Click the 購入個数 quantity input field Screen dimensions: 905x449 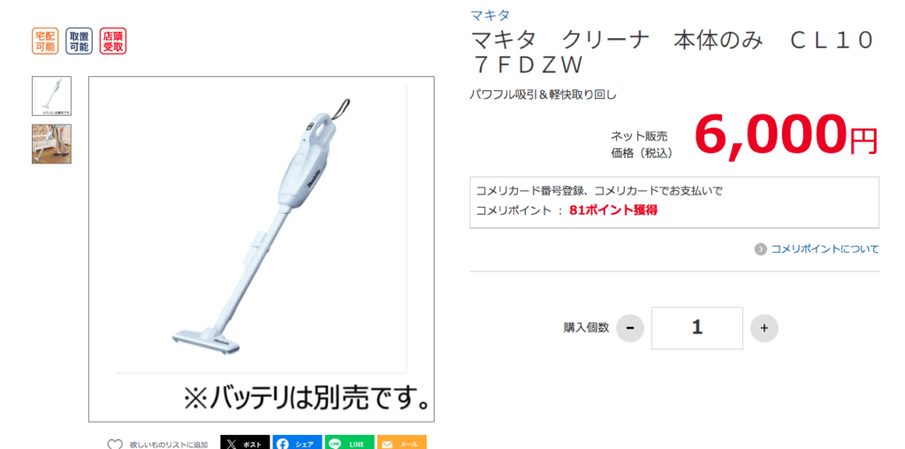pos(697,328)
